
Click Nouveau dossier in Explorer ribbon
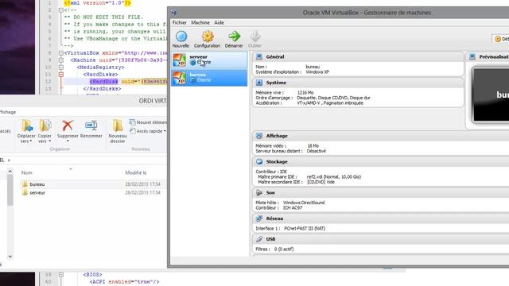coord(118,131)
